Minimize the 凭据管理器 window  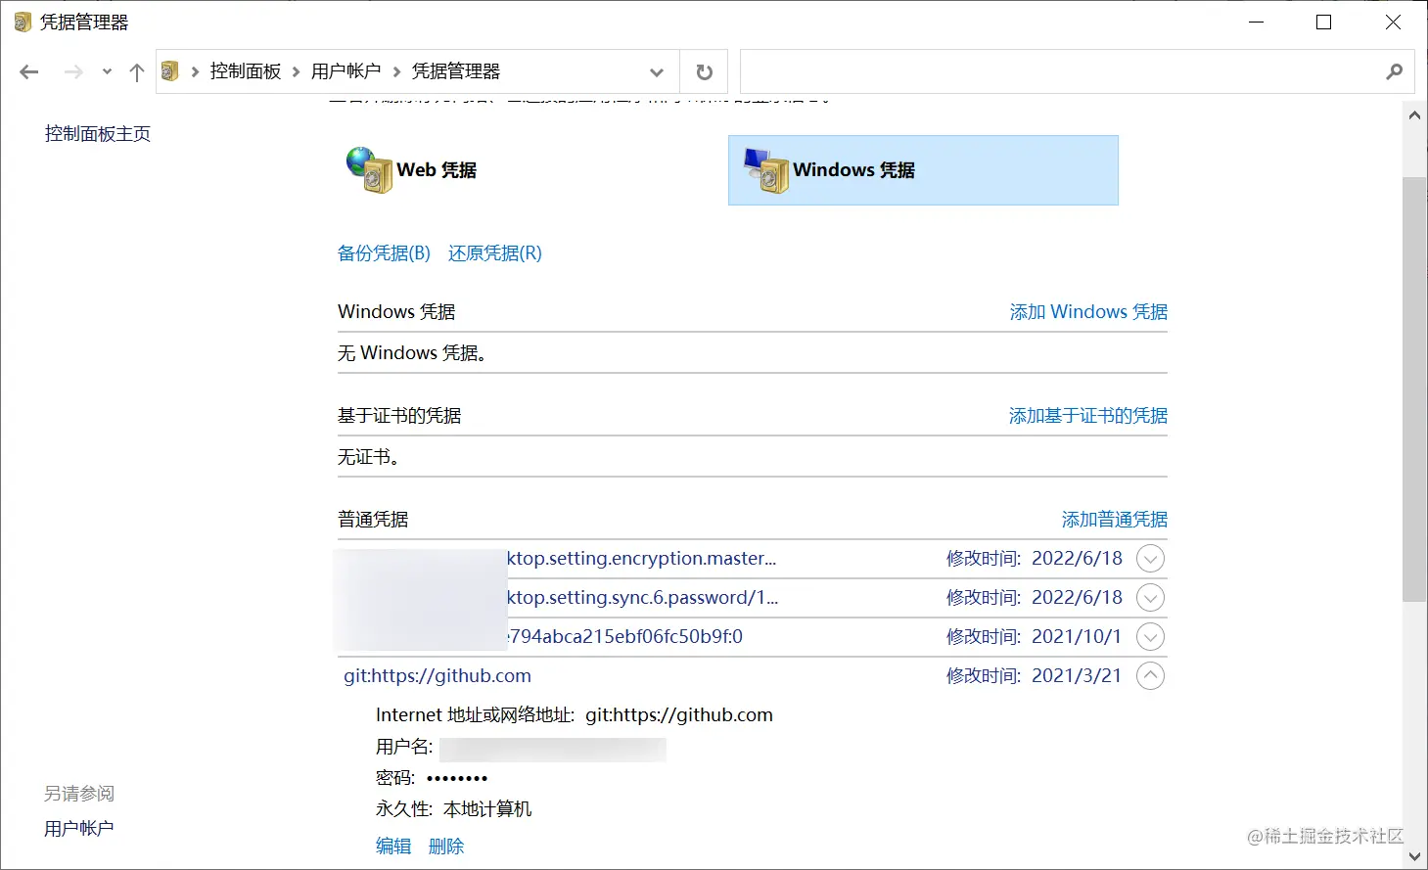tap(1258, 23)
